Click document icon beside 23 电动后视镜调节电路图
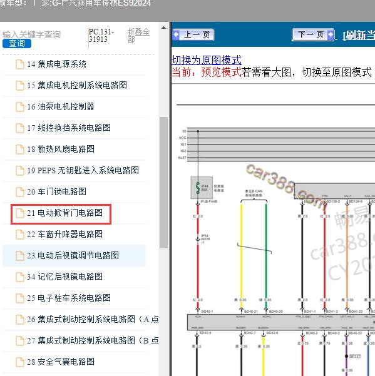Viewport: 375px width, 376px height. (x=20, y=256)
